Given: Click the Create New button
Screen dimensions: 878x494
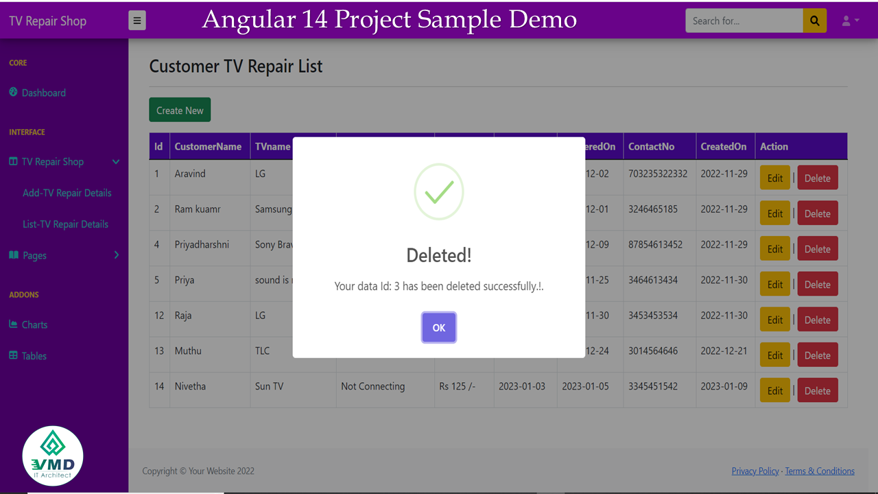Looking at the screenshot, I should point(180,110).
